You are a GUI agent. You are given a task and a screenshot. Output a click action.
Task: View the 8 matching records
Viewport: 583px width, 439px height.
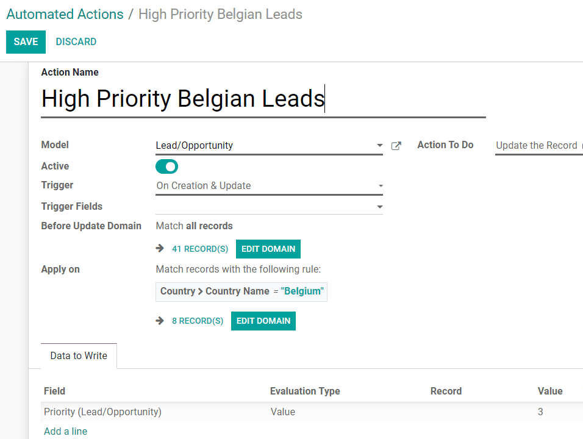[x=197, y=321]
